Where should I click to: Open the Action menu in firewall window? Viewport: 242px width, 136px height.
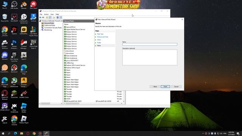coord(46,14)
